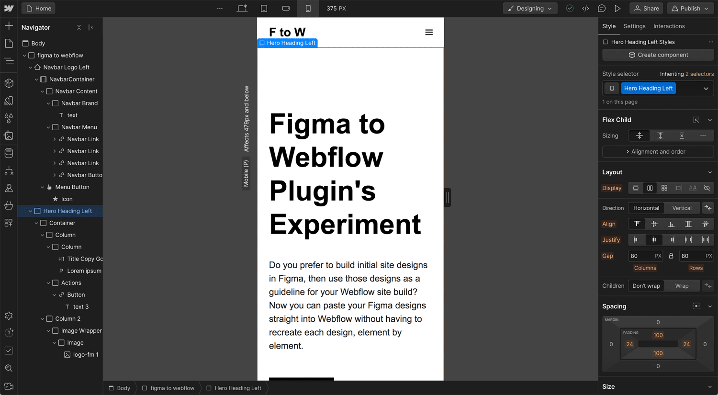Expand the Size section

[x=710, y=387]
